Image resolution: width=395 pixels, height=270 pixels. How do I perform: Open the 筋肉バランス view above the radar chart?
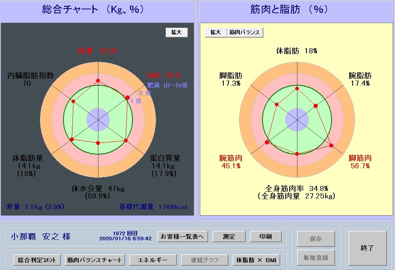[x=245, y=32]
